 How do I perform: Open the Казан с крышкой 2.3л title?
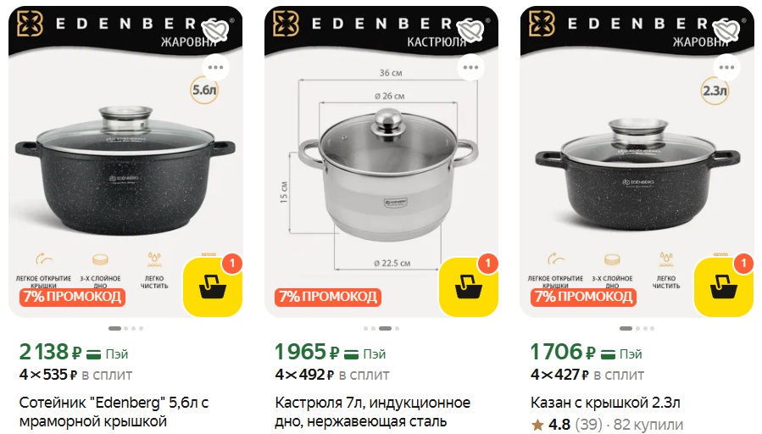tap(605, 403)
